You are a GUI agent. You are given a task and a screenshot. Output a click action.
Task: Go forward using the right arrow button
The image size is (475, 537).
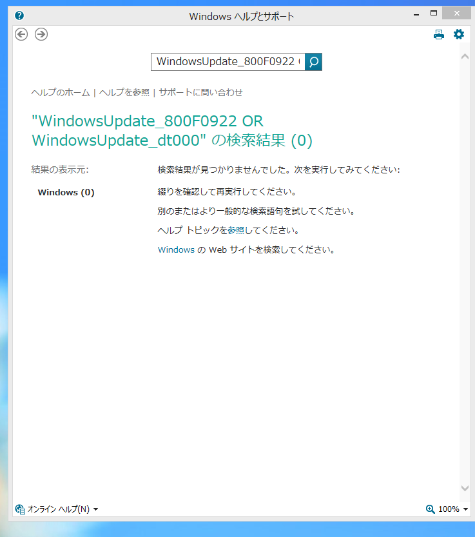[41, 34]
